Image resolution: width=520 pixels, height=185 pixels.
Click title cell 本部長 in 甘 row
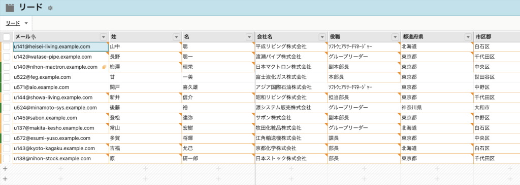(x=364, y=77)
